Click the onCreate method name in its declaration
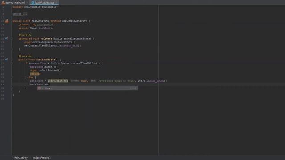Screen dimensions: 285x160 click(x=46, y=39)
